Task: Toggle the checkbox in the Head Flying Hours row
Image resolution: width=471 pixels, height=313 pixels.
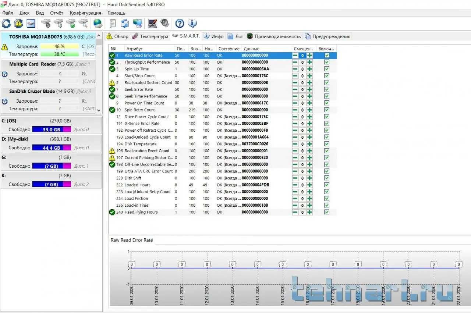Action: [326, 212]
